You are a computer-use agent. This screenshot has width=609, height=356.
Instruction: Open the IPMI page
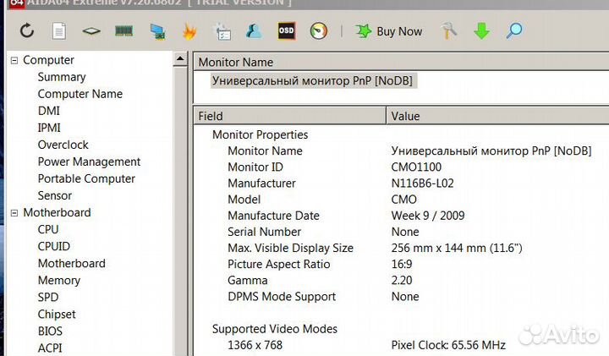[49, 128]
